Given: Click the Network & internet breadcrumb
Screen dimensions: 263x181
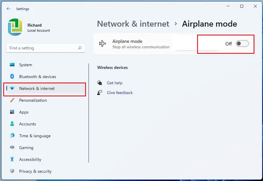Looking at the screenshot, I should (133, 24).
